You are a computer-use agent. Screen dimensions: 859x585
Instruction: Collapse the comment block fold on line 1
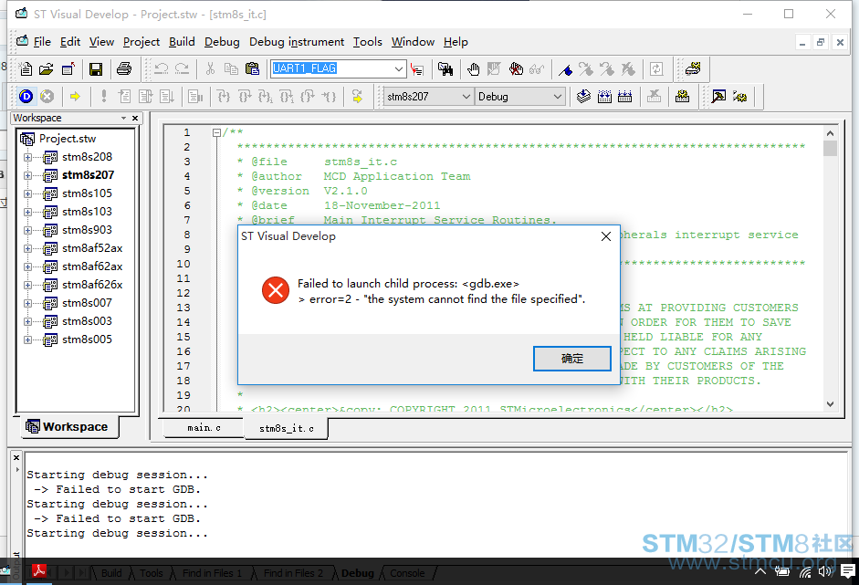click(217, 132)
